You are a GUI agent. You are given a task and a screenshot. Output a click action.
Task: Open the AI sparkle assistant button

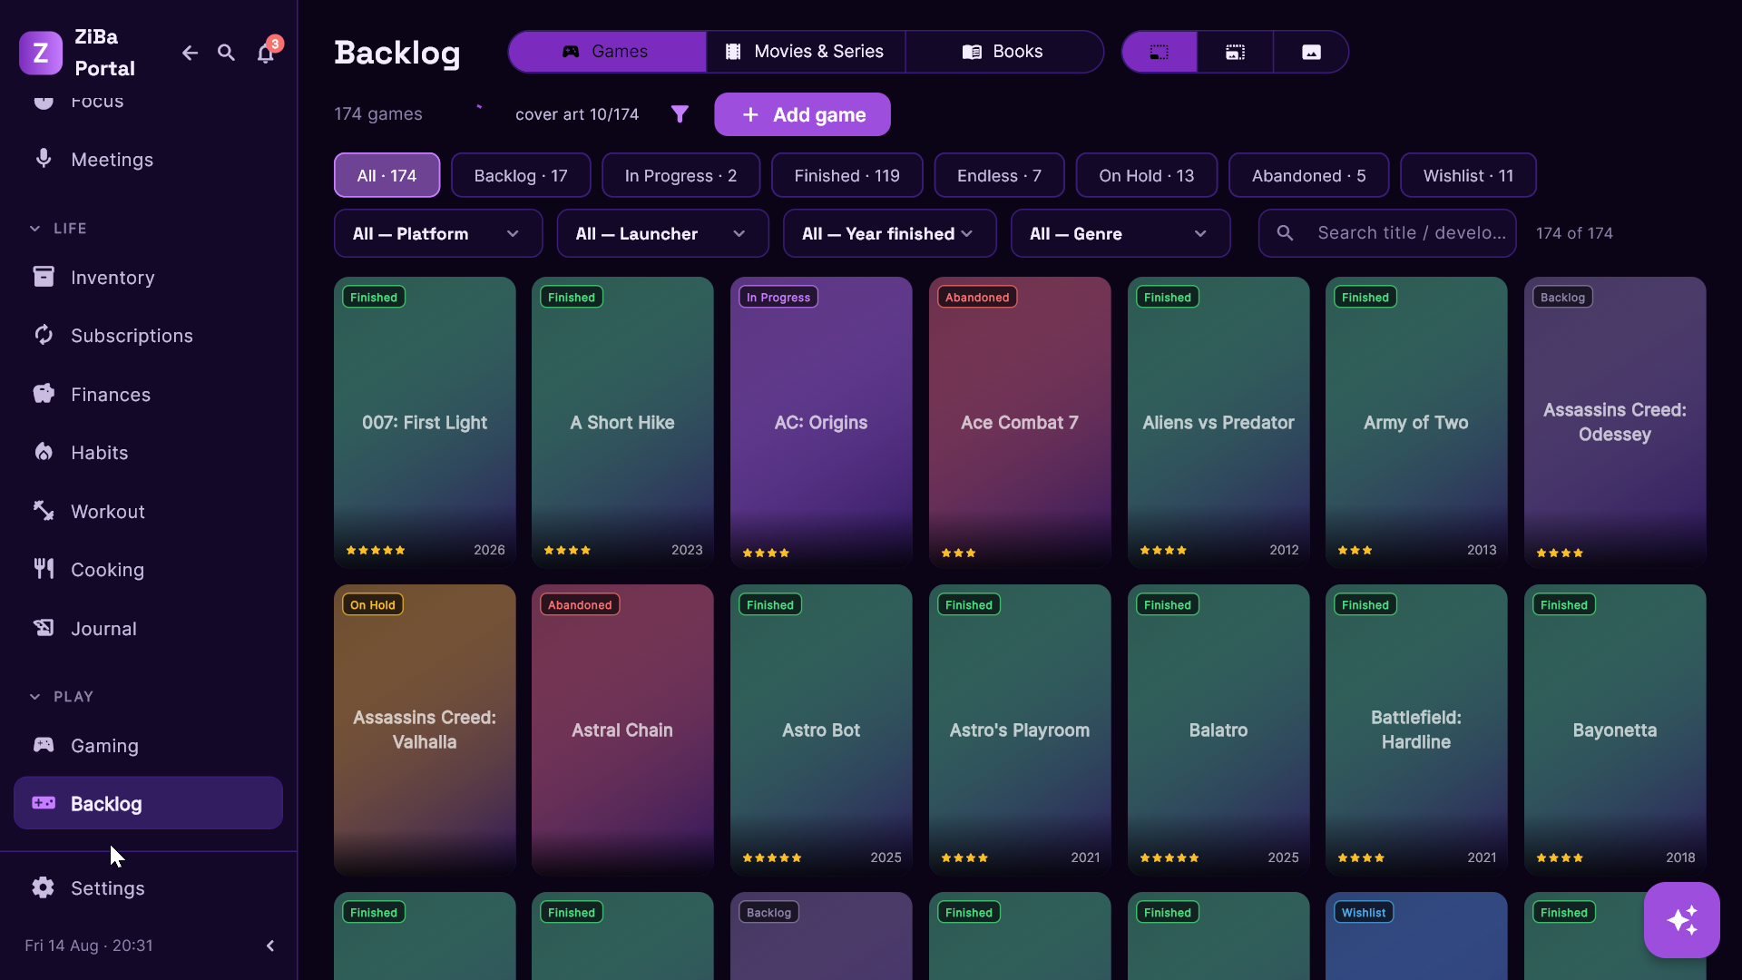(x=1682, y=920)
